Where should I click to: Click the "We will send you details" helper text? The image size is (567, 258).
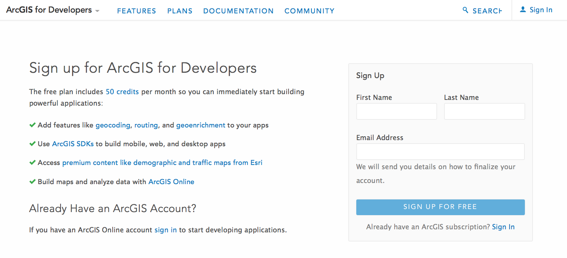tap(436, 174)
